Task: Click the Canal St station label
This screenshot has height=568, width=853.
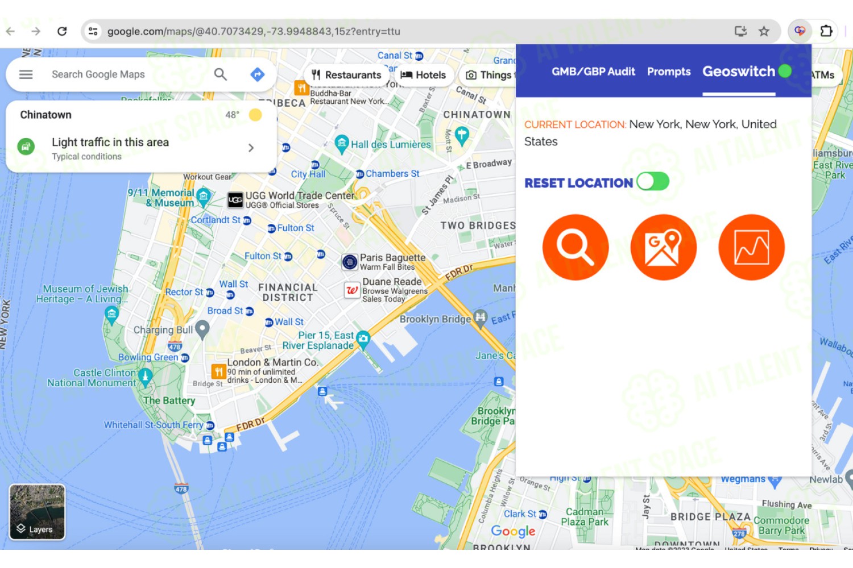Action: (395, 56)
